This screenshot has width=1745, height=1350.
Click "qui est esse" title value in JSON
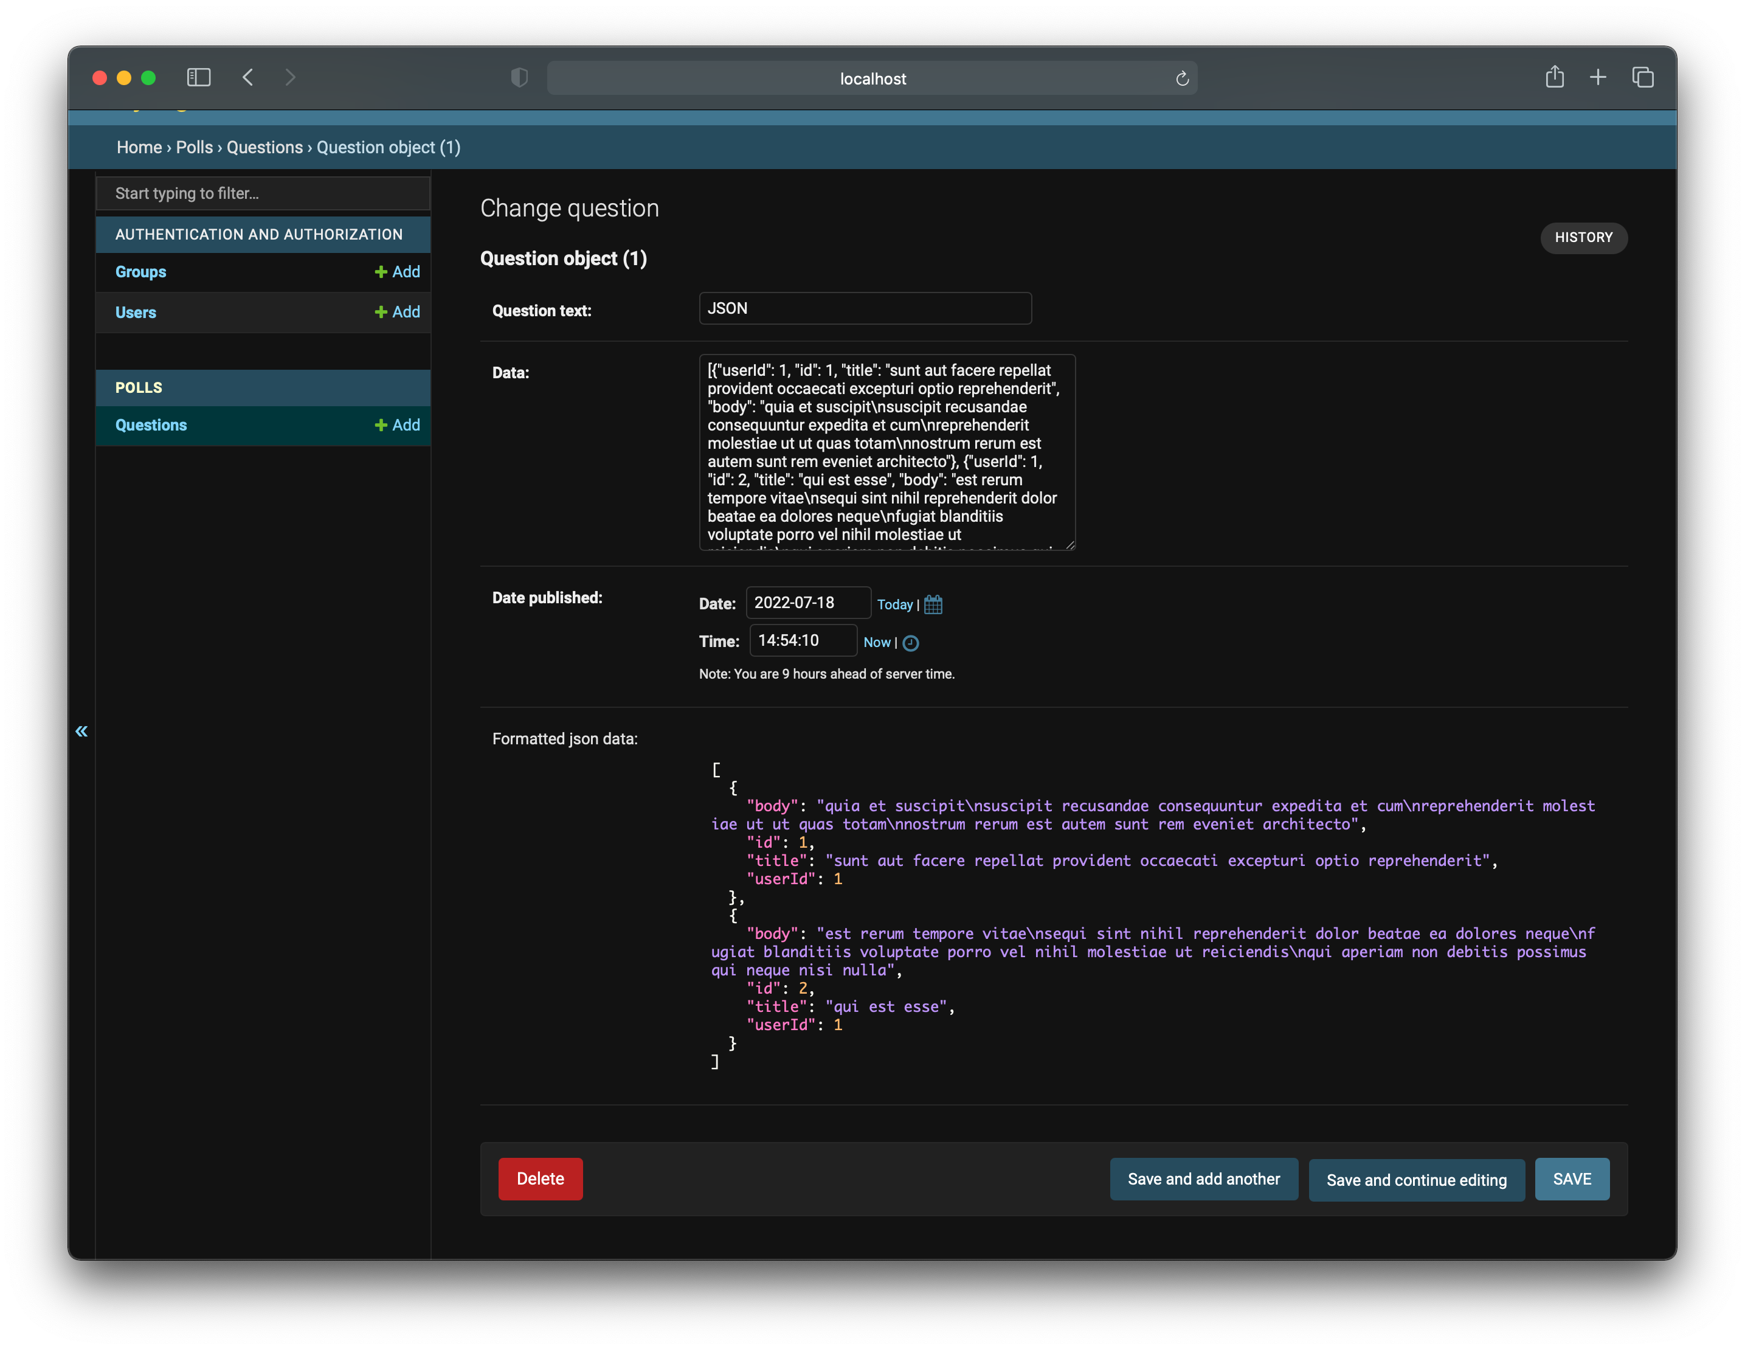pyautogui.click(x=885, y=1007)
